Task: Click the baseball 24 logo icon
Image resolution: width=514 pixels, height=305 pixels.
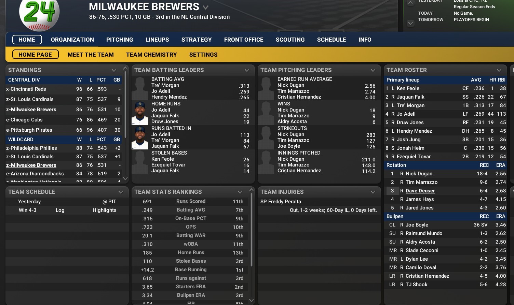Action: coord(39,14)
